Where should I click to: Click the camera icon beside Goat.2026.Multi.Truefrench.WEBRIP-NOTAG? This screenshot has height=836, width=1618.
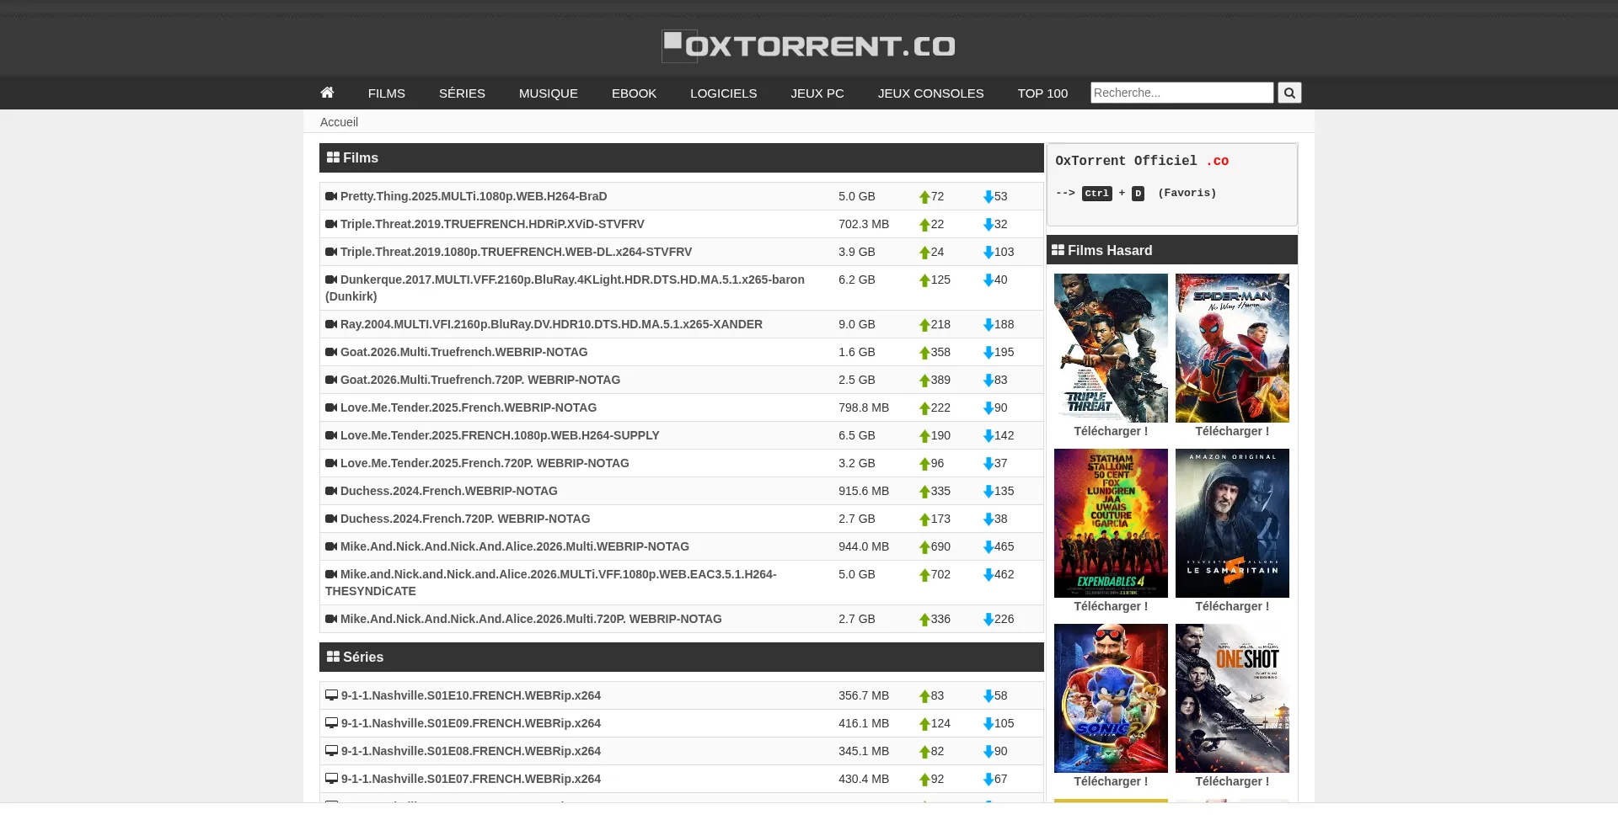coord(331,352)
